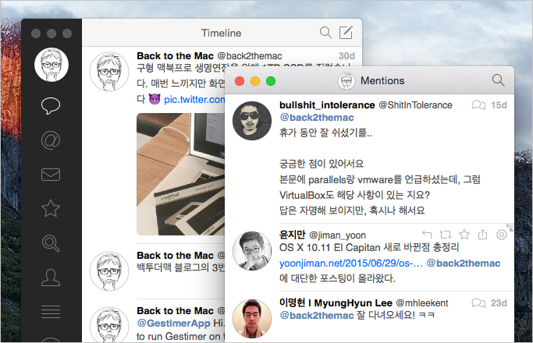This screenshot has width=533, height=343.
Task: Click avatar of the @GestimerApp Timeline tweet
Action: [109, 325]
